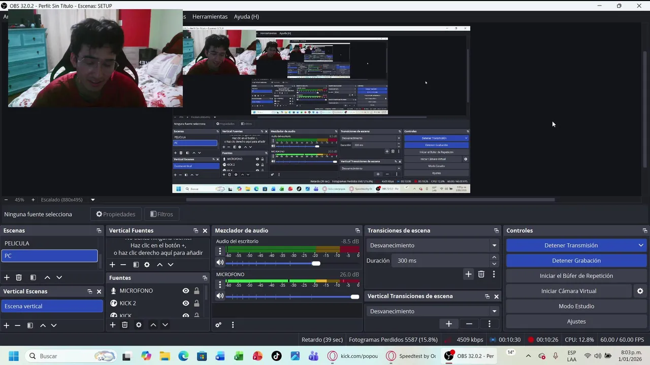Click Detener Grabación button

(x=576, y=261)
